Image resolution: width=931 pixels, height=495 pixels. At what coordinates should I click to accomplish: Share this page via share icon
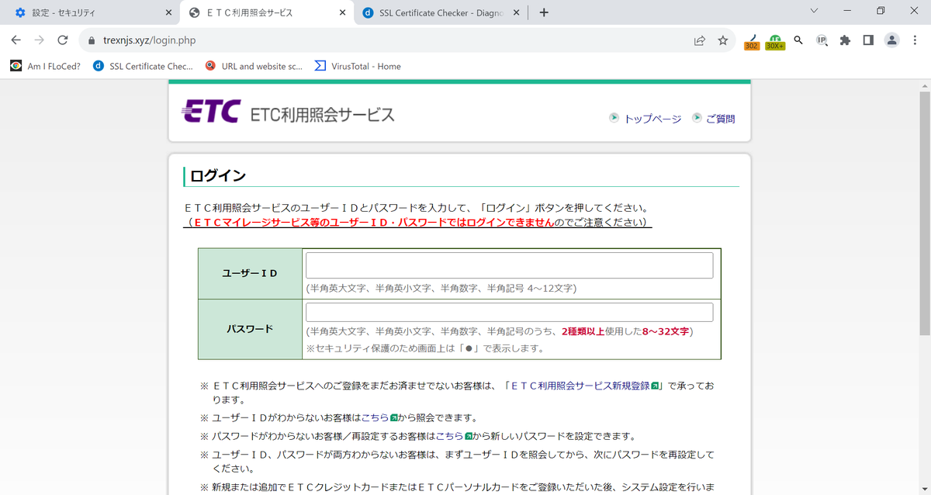(x=700, y=40)
